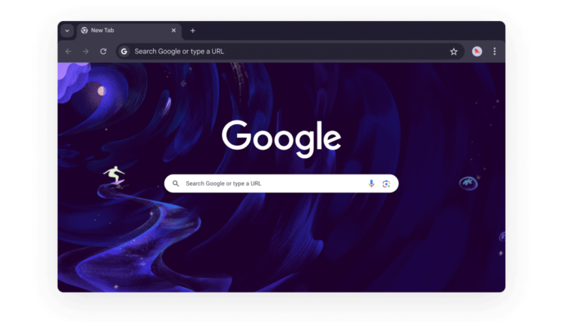Open the Chrome three-dot menu
This screenshot has height=322, width=563.
pyautogui.click(x=495, y=52)
